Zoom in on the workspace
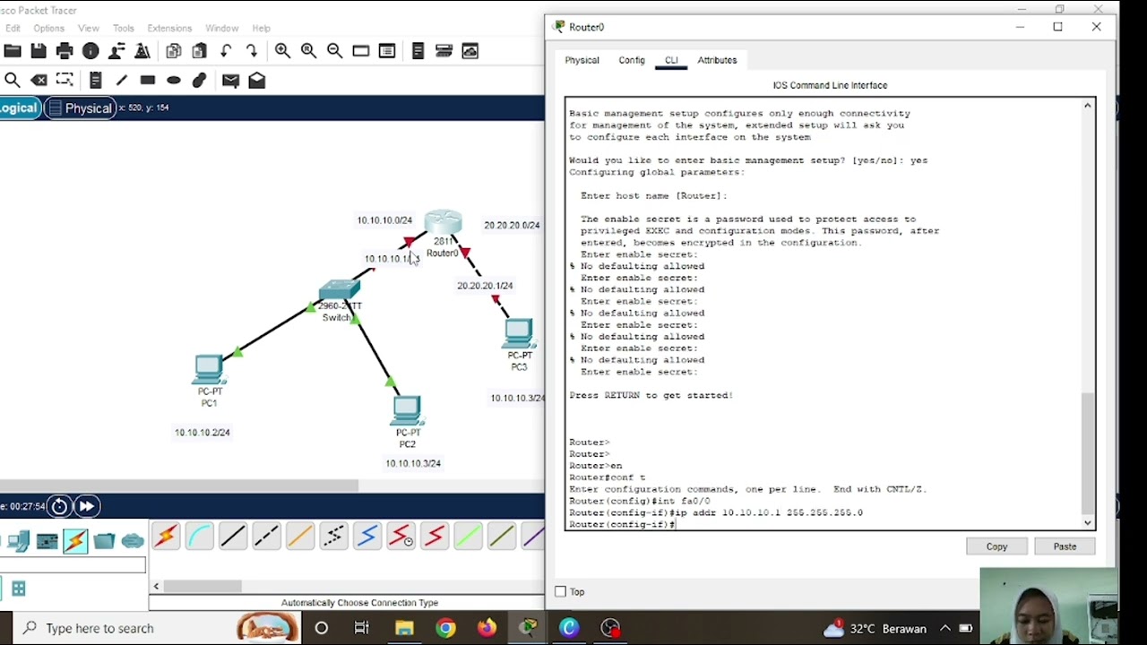This screenshot has height=645, width=1147. (282, 51)
